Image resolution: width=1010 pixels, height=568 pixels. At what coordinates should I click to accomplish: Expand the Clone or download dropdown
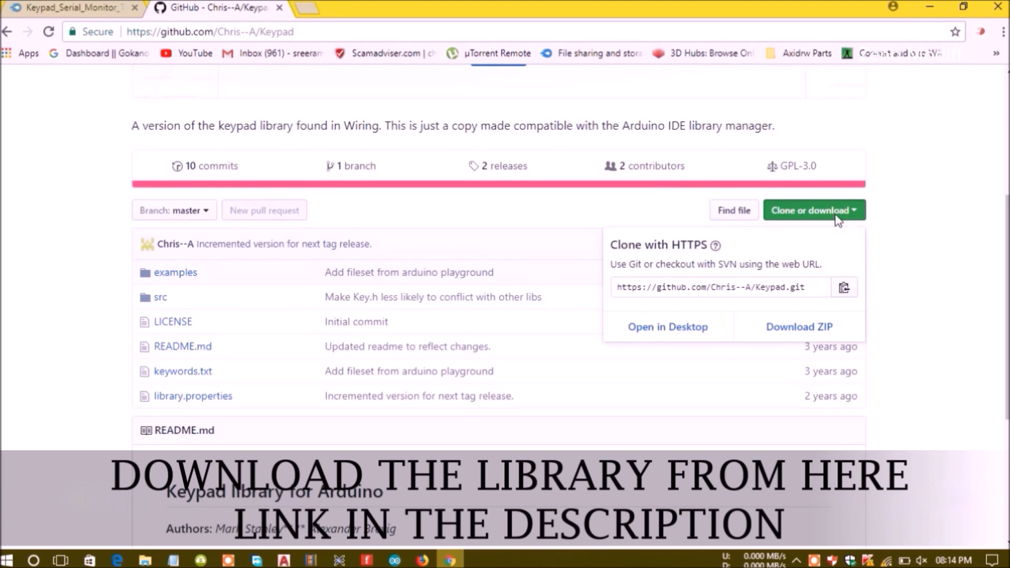813,210
